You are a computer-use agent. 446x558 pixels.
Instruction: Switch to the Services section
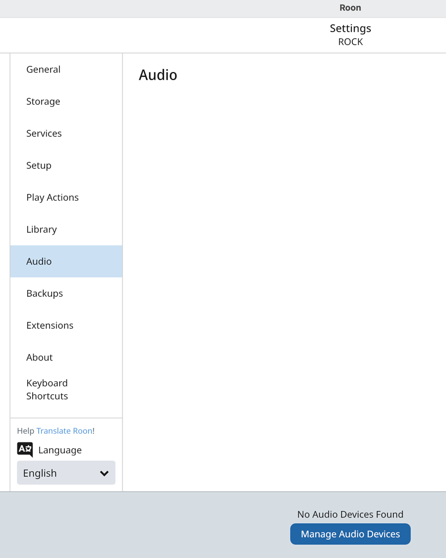click(44, 133)
